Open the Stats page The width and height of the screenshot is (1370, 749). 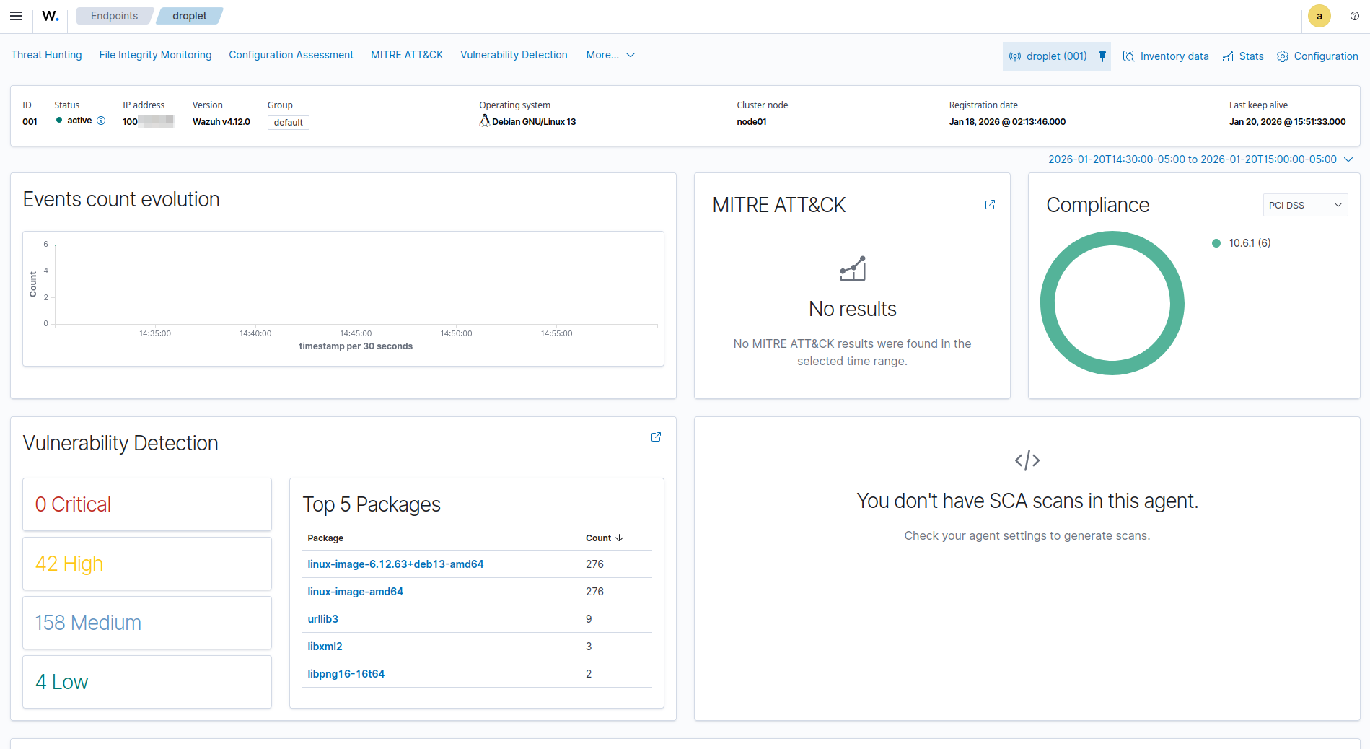pos(1243,56)
